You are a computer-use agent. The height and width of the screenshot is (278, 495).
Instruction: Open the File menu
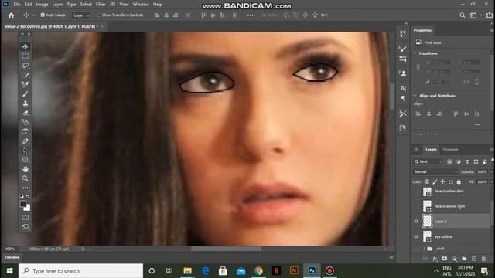coord(17,5)
